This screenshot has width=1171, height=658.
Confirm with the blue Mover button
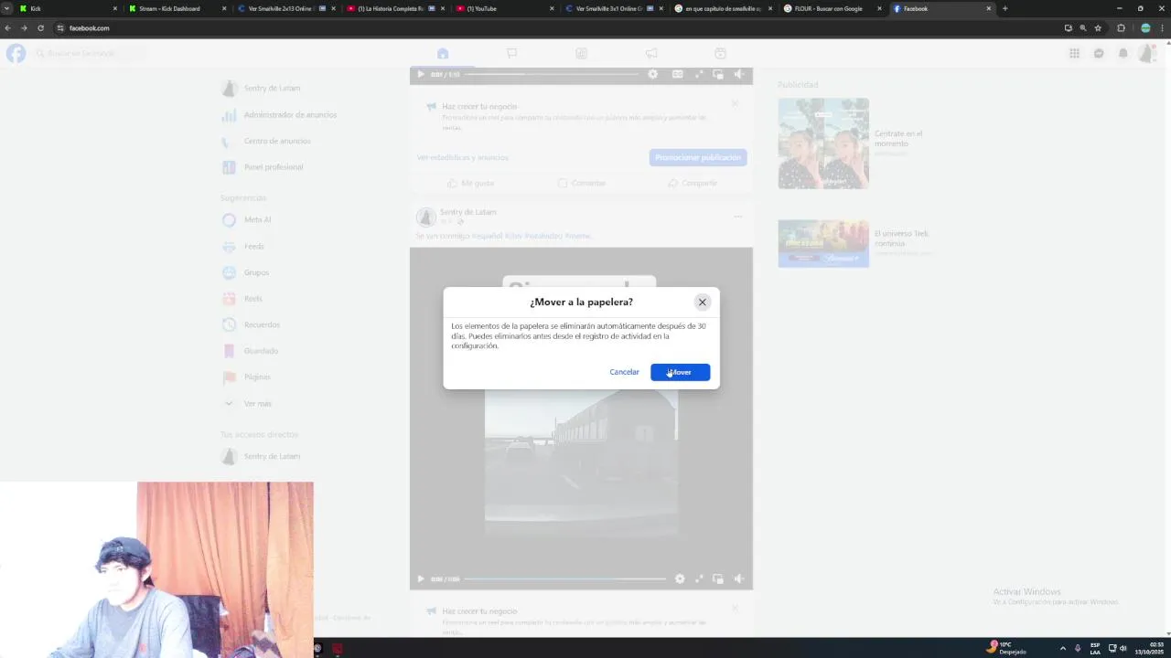680,372
